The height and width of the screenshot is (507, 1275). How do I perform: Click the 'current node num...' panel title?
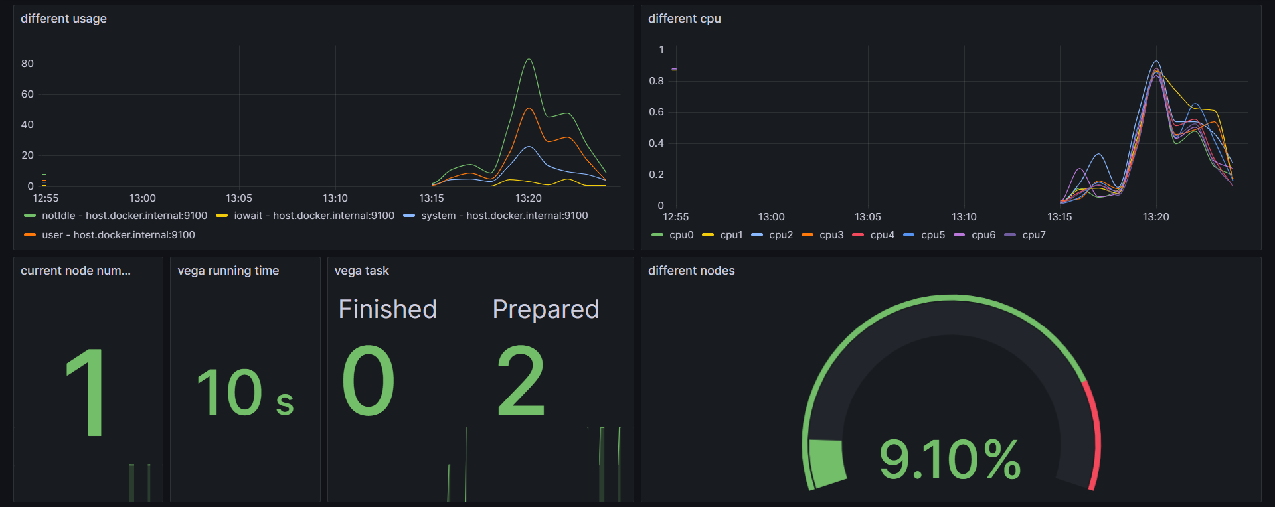point(76,271)
